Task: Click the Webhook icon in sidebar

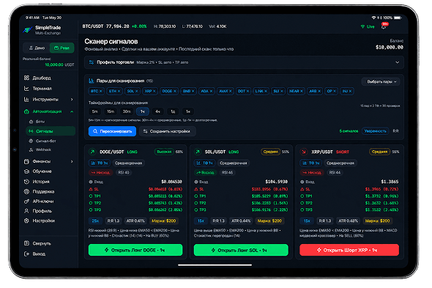Action: tap(31, 149)
